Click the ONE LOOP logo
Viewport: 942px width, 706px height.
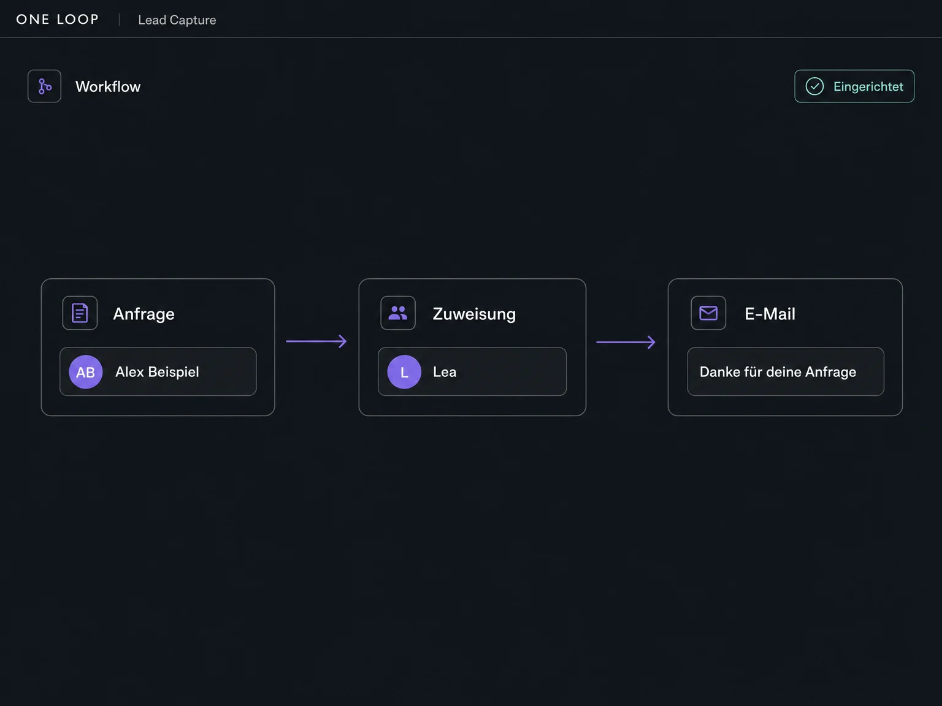point(58,20)
